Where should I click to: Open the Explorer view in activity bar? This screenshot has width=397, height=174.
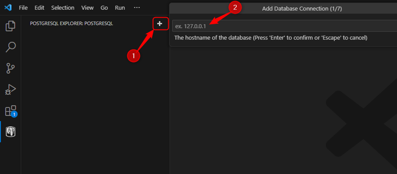(x=11, y=26)
